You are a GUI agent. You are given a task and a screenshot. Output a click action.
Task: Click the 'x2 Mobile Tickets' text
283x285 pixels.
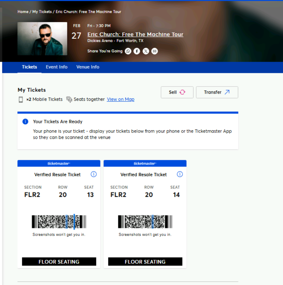(44, 99)
